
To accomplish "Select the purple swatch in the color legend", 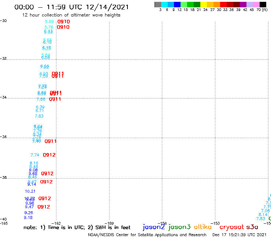I will coord(243,4).
